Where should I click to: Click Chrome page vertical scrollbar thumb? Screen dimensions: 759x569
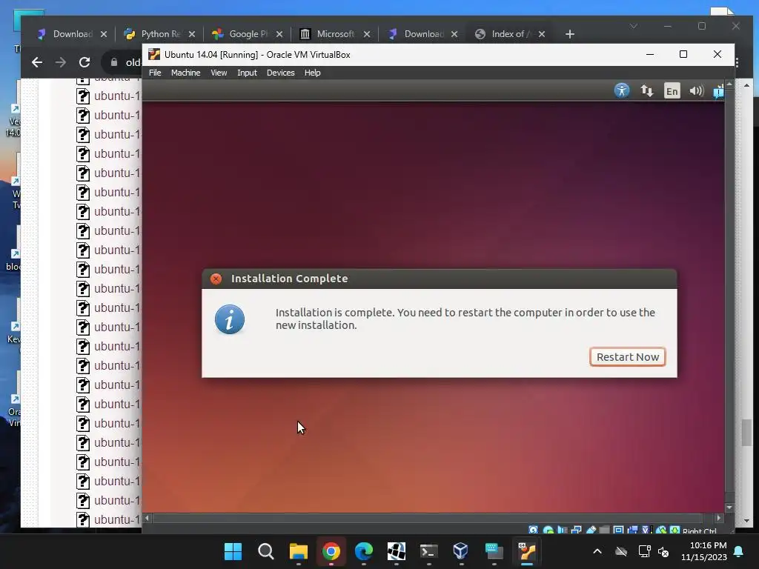click(x=746, y=433)
